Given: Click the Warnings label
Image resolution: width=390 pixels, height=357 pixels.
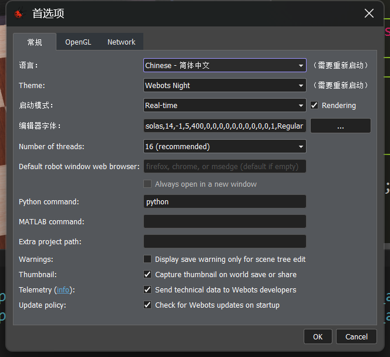Looking at the screenshot, I should [36, 260].
